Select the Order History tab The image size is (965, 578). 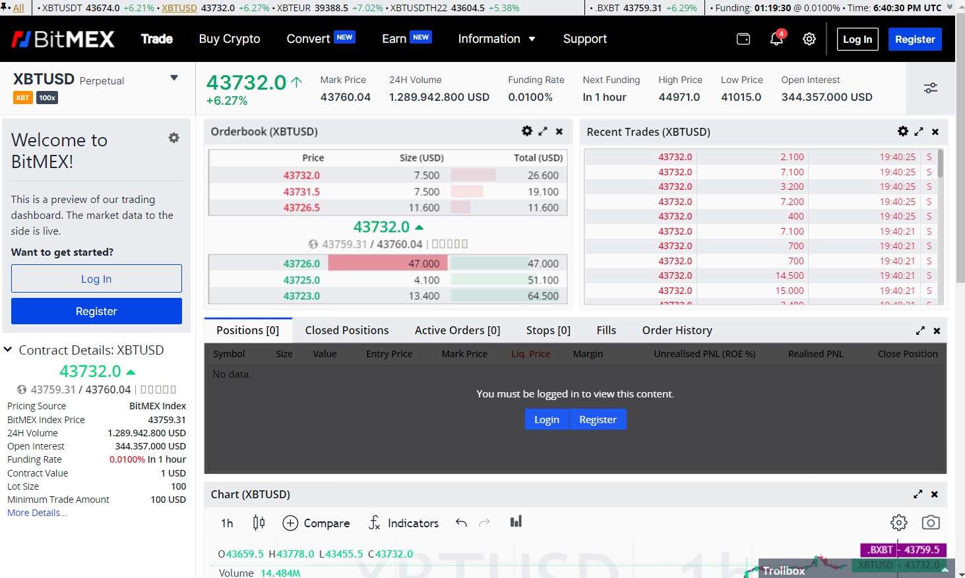[677, 330]
